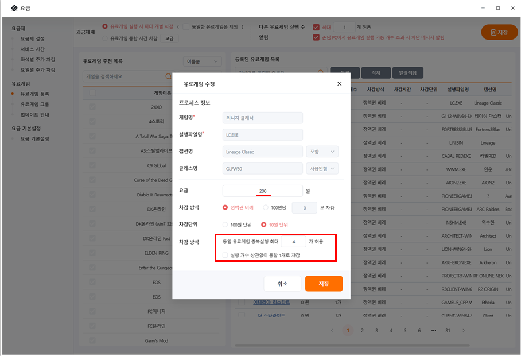The image size is (521, 356).
Task: Open the 사용안함 dropdown next to 클래스명
Action: pyautogui.click(x=322, y=168)
